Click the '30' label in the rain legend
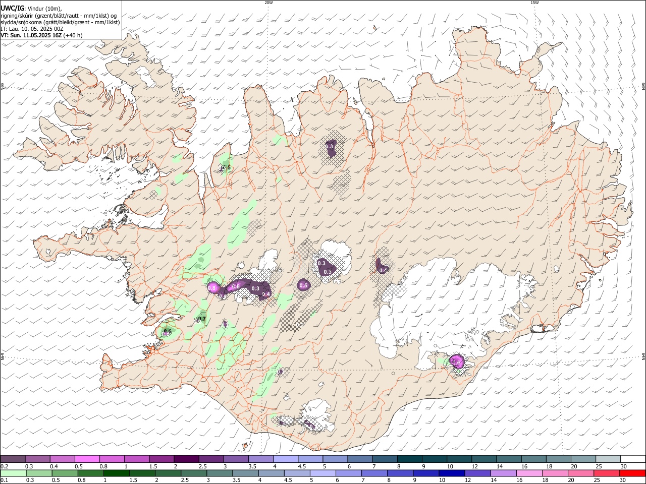646x484 pixels. click(x=624, y=480)
